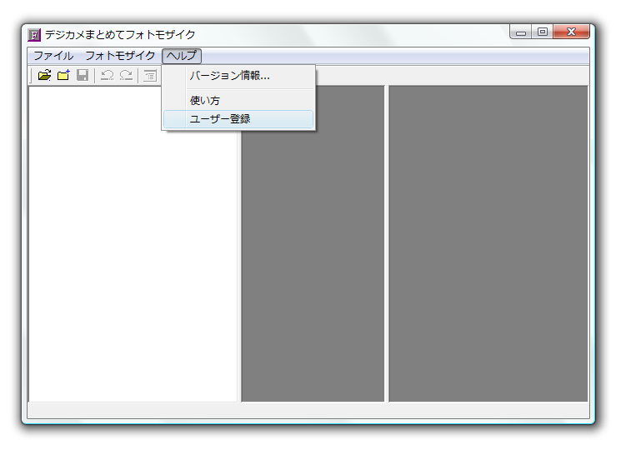Close the ヘルプ menu by clicking it

pyautogui.click(x=182, y=56)
